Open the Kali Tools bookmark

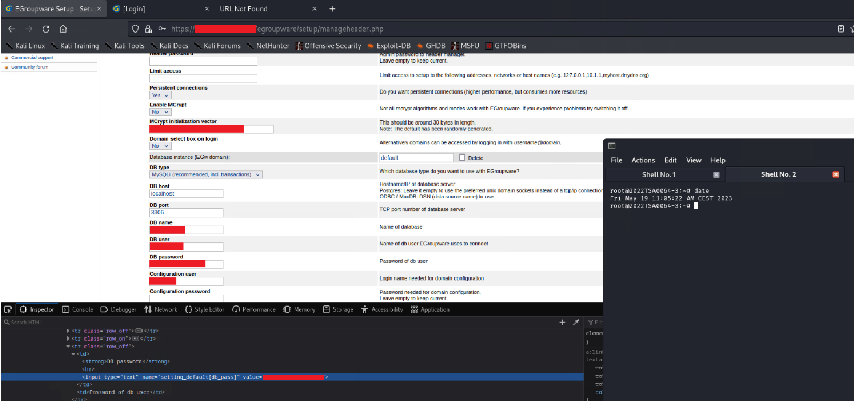coord(125,45)
